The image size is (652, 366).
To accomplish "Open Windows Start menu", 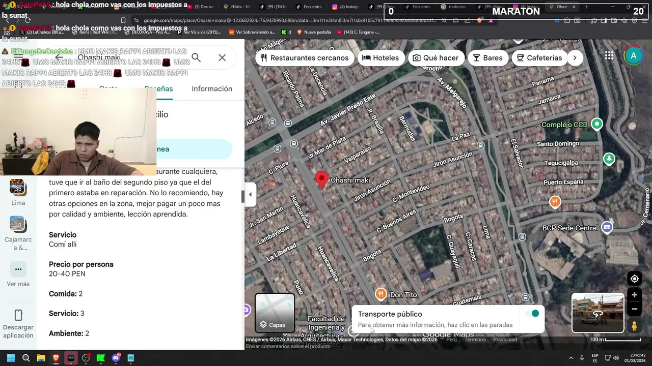I will [x=11, y=358].
